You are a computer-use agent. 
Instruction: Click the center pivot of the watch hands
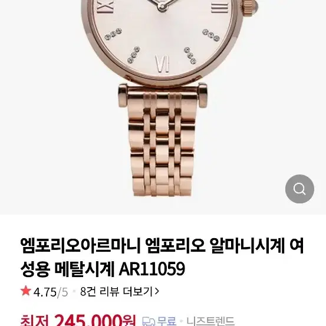(x=162, y=6)
